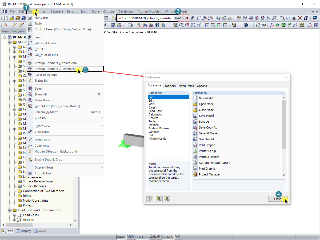Select the zoom magnifier icon in the toolbar

[x=182, y=25]
